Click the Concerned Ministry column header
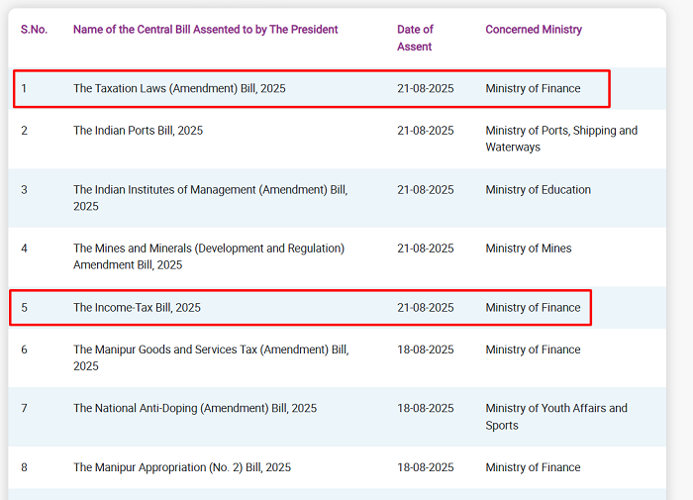The image size is (693, 500). click(534, 30)
